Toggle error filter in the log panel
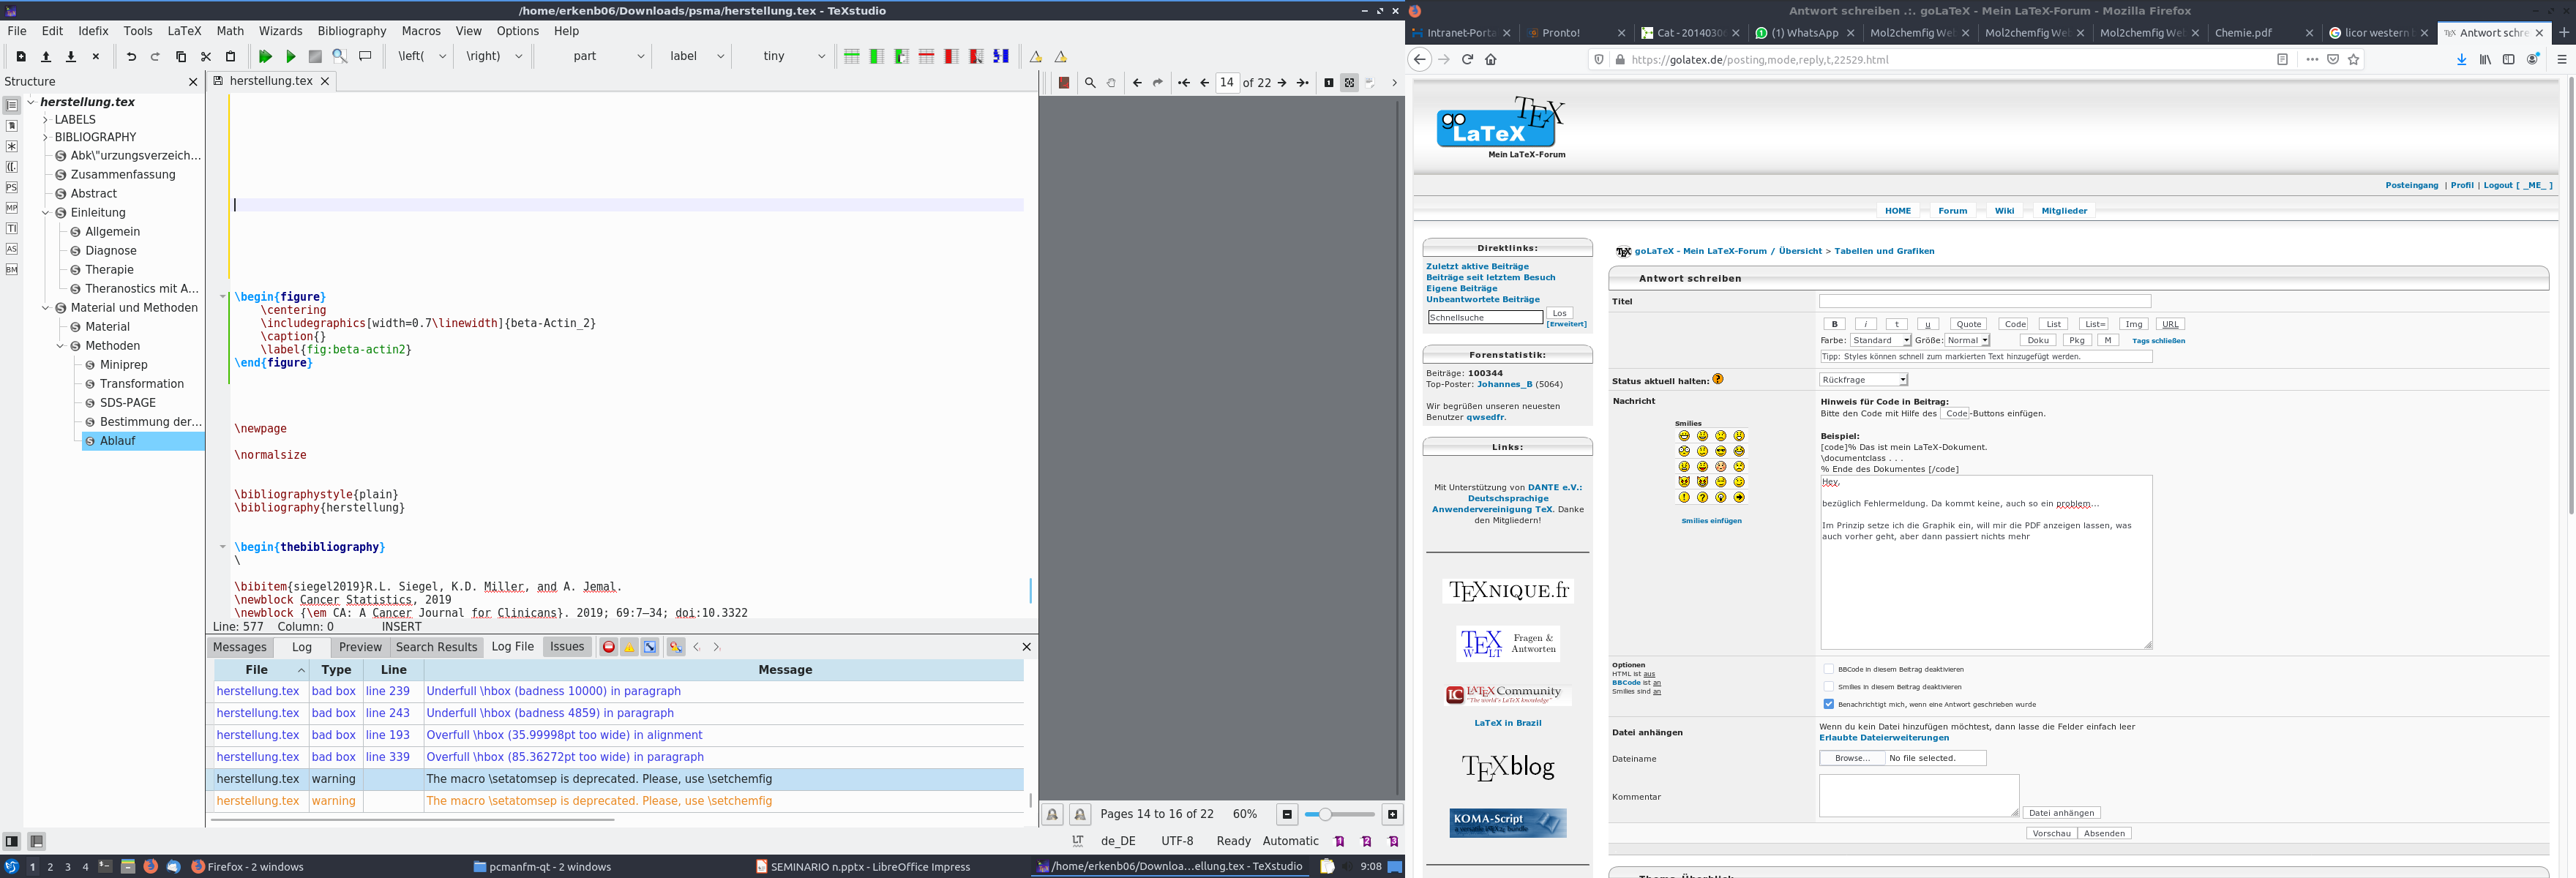This screenshot has height=878, width=2576. pos(608,647)
